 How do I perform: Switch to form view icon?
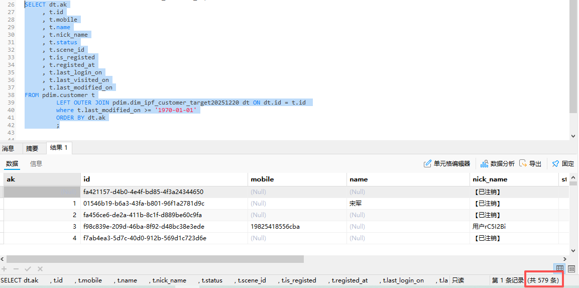coord(571,269)
